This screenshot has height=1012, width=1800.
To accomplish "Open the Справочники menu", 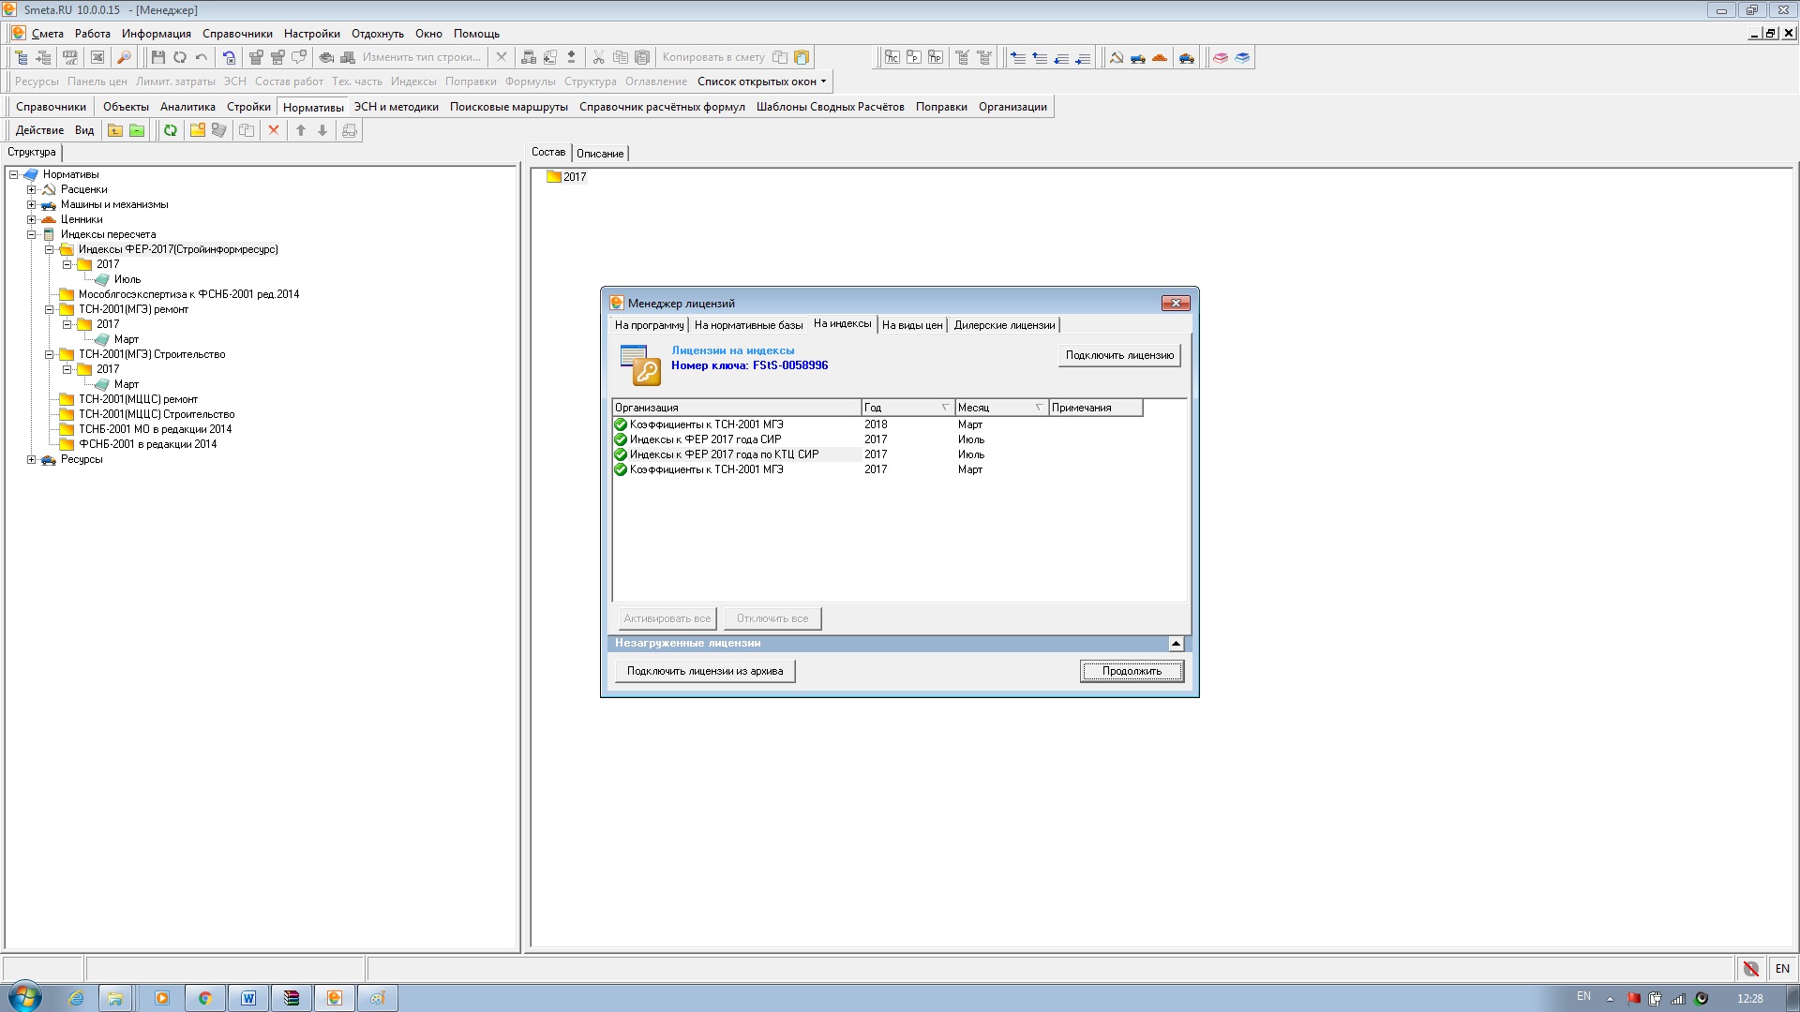I will pyautogui.click(x=237, y=34).
